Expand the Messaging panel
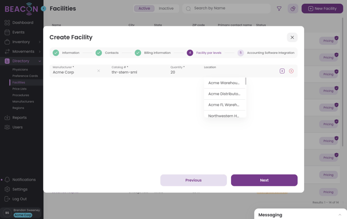347x219 pixels. tap(340, 214)
